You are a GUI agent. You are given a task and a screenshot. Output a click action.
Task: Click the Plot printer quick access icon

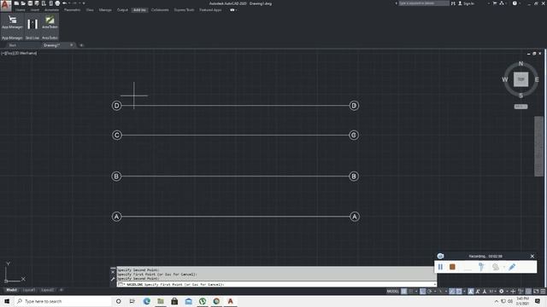(57, 3)
